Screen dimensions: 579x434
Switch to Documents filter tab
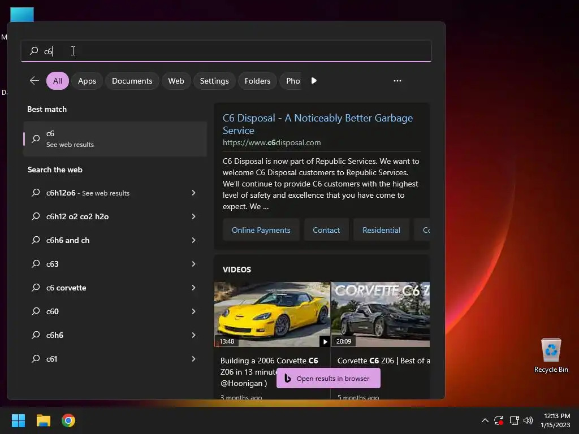(132, 81)
